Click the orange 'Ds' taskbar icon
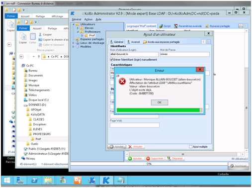Image resolution: width=252 pixels, height=188 pixels. [78, 180]
